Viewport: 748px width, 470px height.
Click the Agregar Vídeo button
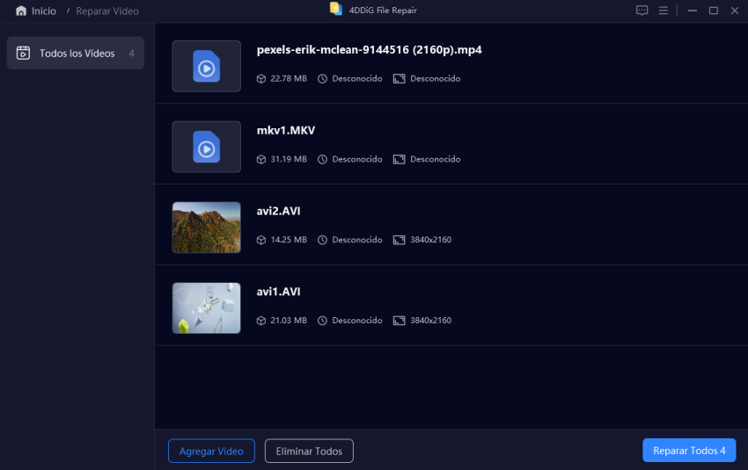(211, 451)
